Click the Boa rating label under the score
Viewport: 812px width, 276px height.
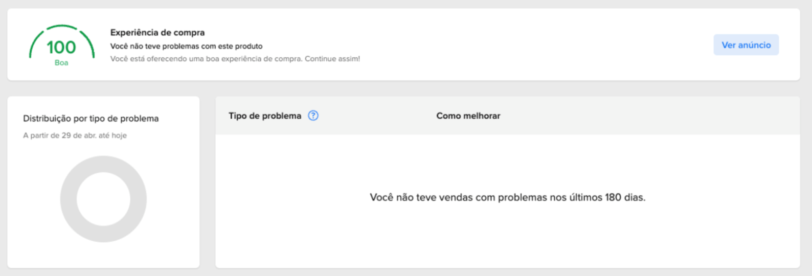pyautogui.click(x=61, y=63)
